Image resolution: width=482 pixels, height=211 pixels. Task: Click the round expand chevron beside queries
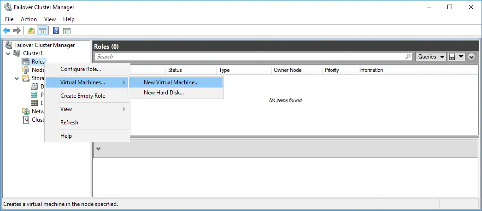point(471,57)
